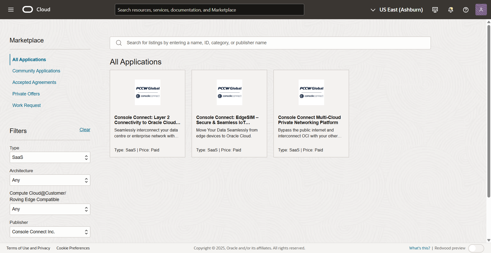Click the Layer 2 Connectivity listing logo
Screen dimensions: 491x253
click(148, 92)
